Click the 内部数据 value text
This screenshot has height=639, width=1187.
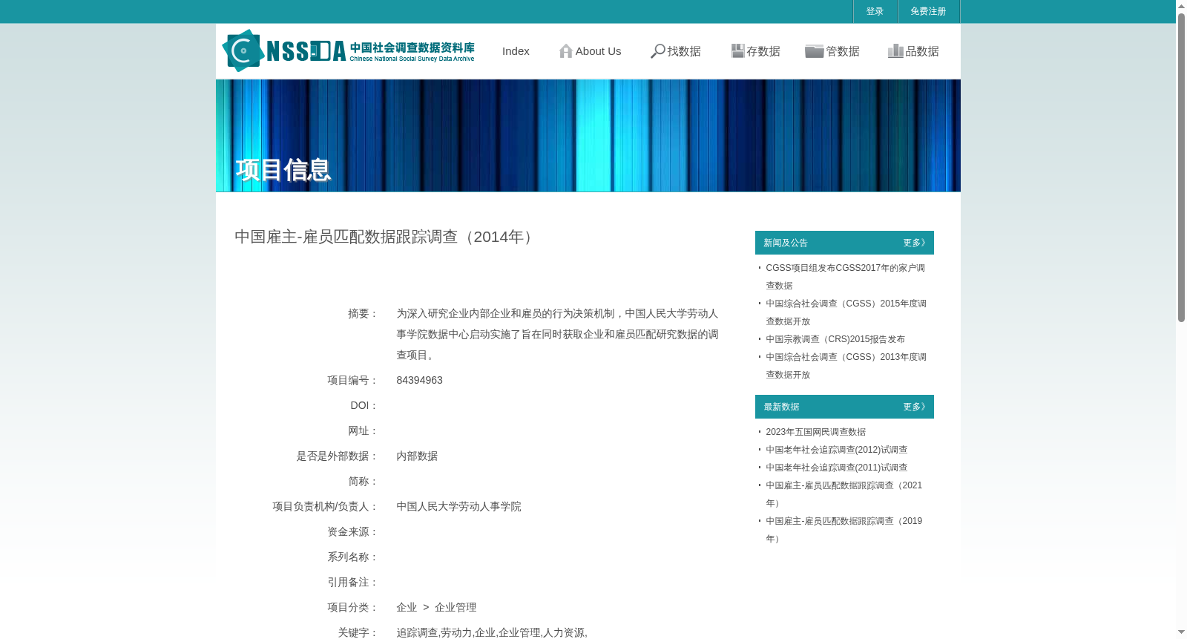(x=417, y=456)
